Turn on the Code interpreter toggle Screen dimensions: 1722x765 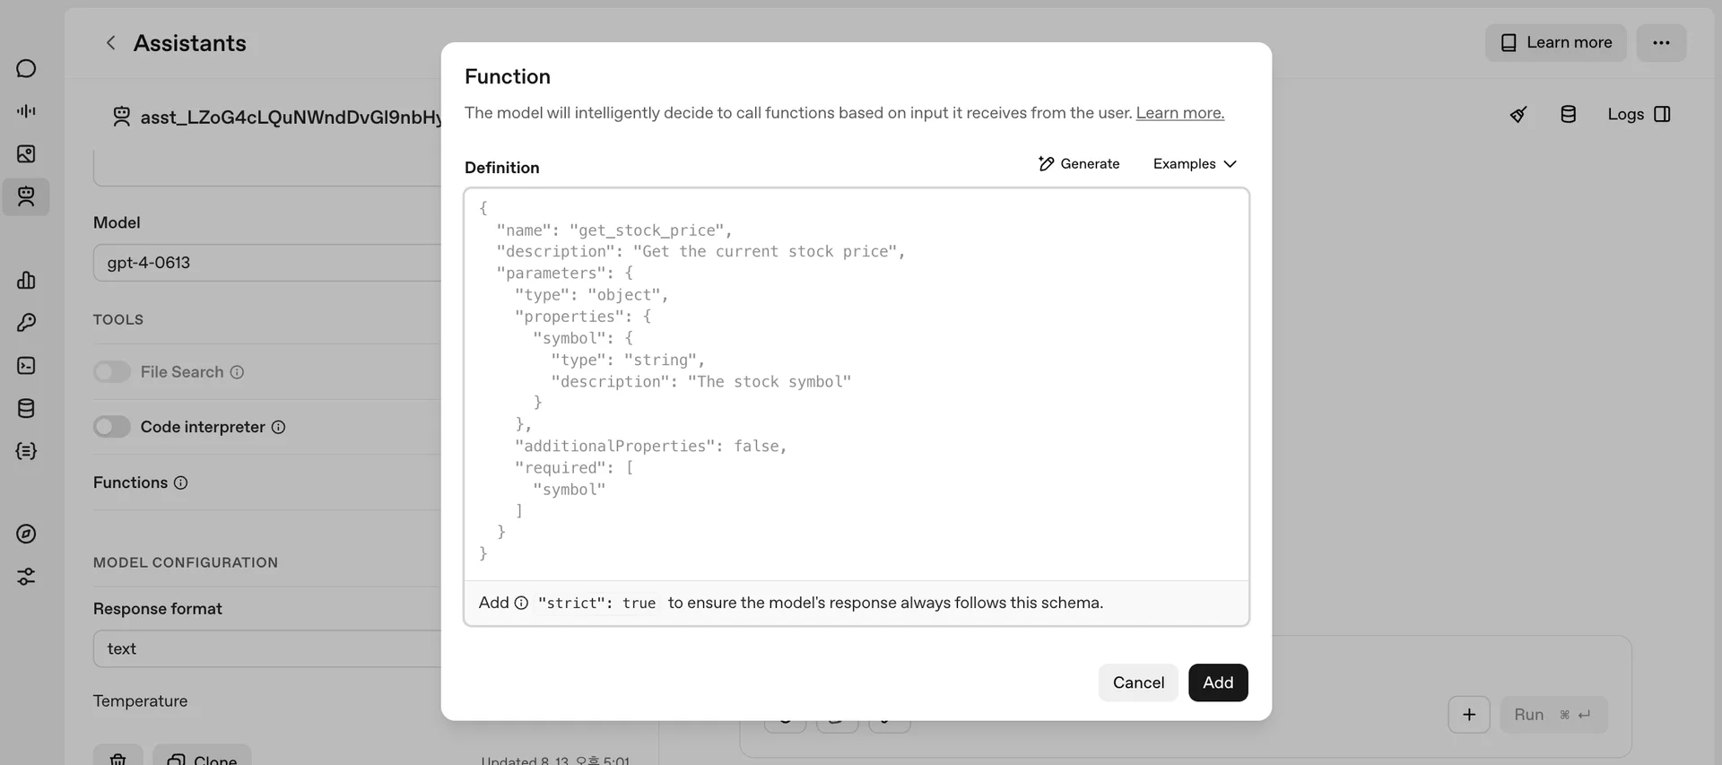pyautogui.click(x=112, y=427)
